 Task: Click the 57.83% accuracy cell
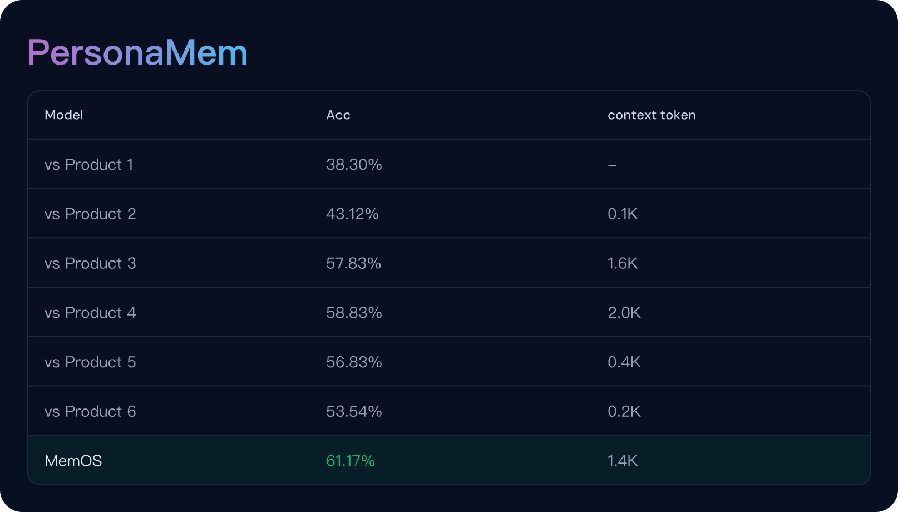[x=353, y=263]
